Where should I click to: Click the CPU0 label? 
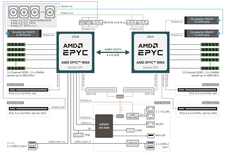point(75,37)
